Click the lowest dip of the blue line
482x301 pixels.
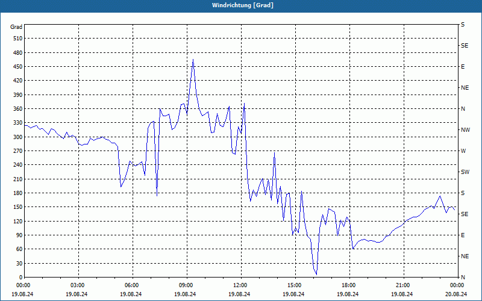click(316, 275)
